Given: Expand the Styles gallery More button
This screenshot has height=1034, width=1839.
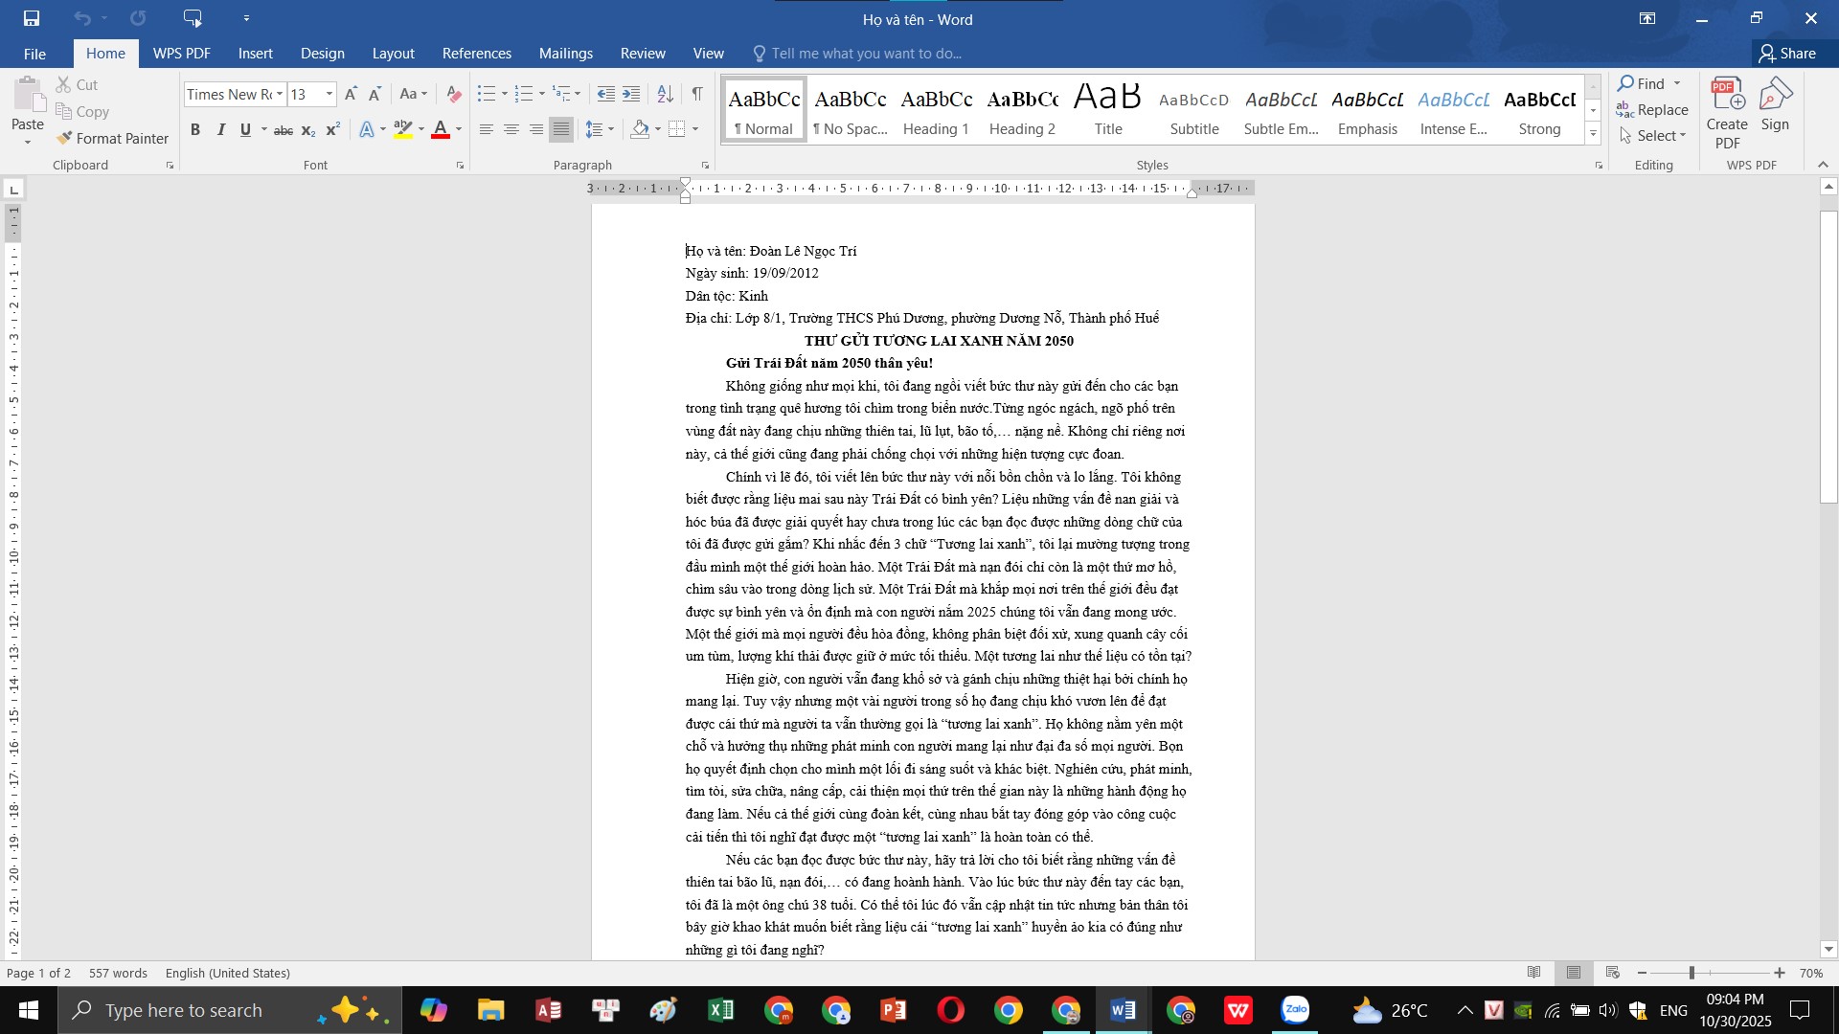Looking at the screenshot, I should [x=1594, y=134].
